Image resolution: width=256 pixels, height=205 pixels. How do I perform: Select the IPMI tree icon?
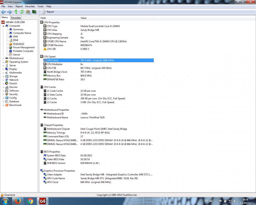[x=10, y=40]
